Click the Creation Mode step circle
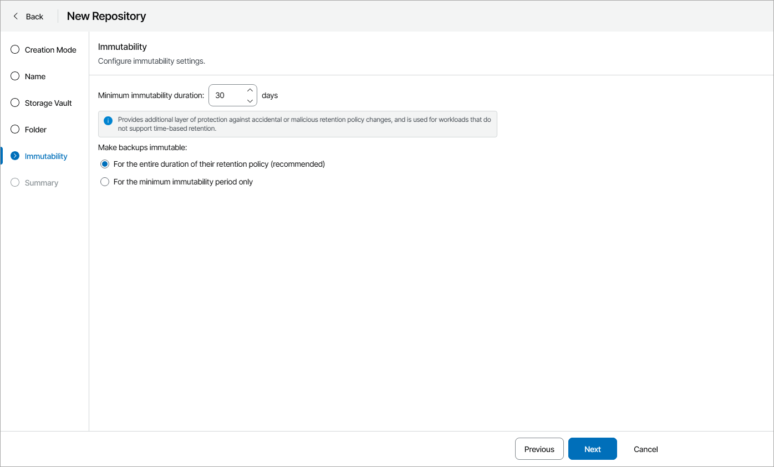This screenshot has height=467, width=774. pyautogui.click(x=14, y=49)
